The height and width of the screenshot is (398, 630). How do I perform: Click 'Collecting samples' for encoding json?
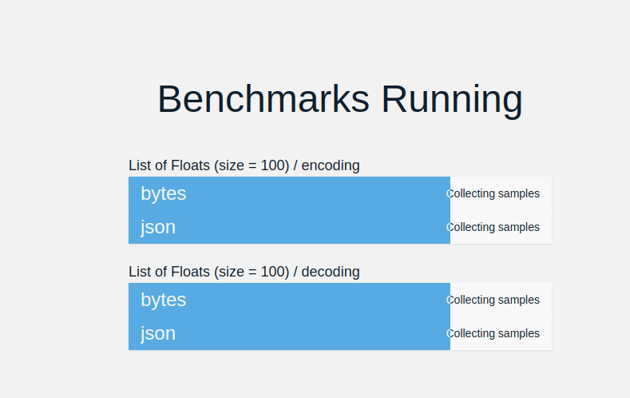(x=493, y=227)
